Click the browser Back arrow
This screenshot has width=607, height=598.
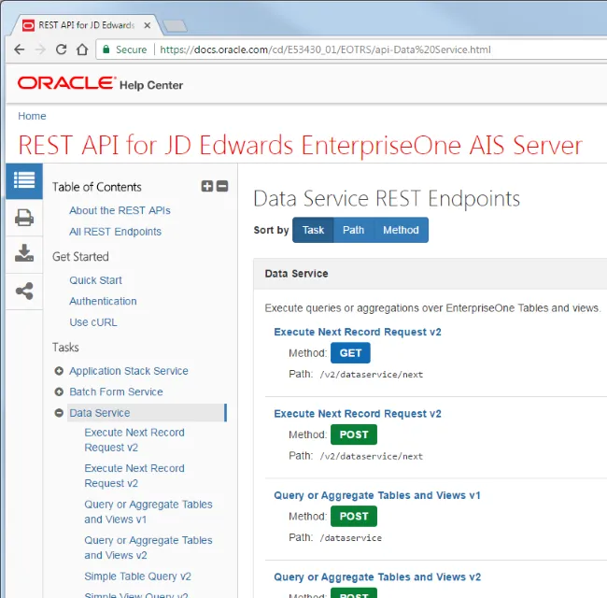click(x=19, y=50)
